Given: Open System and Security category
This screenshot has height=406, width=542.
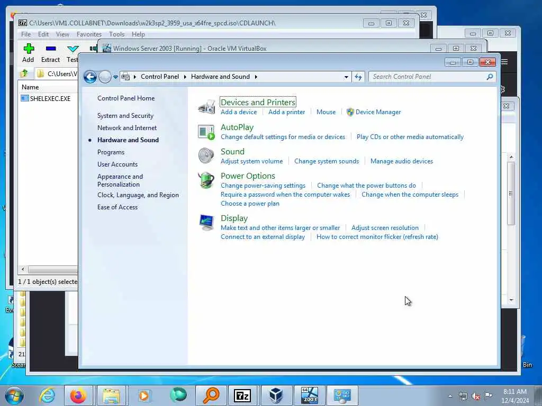Looking at the screenshot, I should point(125,116).
